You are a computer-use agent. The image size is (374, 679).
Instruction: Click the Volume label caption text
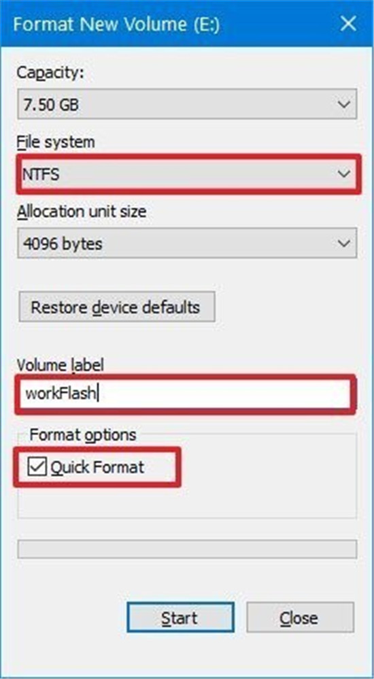tap(60, 364)
